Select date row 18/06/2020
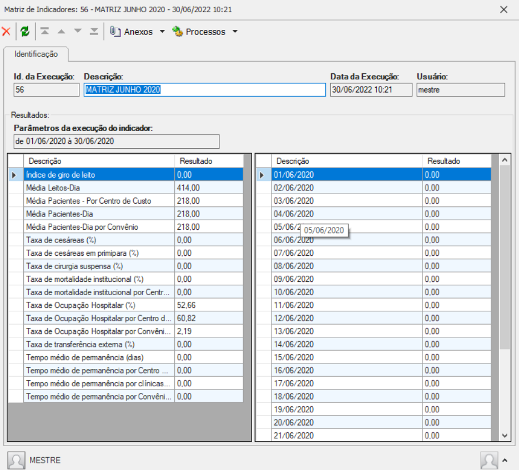 tap(374, 397)
